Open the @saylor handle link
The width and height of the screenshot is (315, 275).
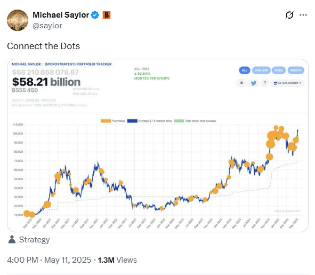point(47,26)
